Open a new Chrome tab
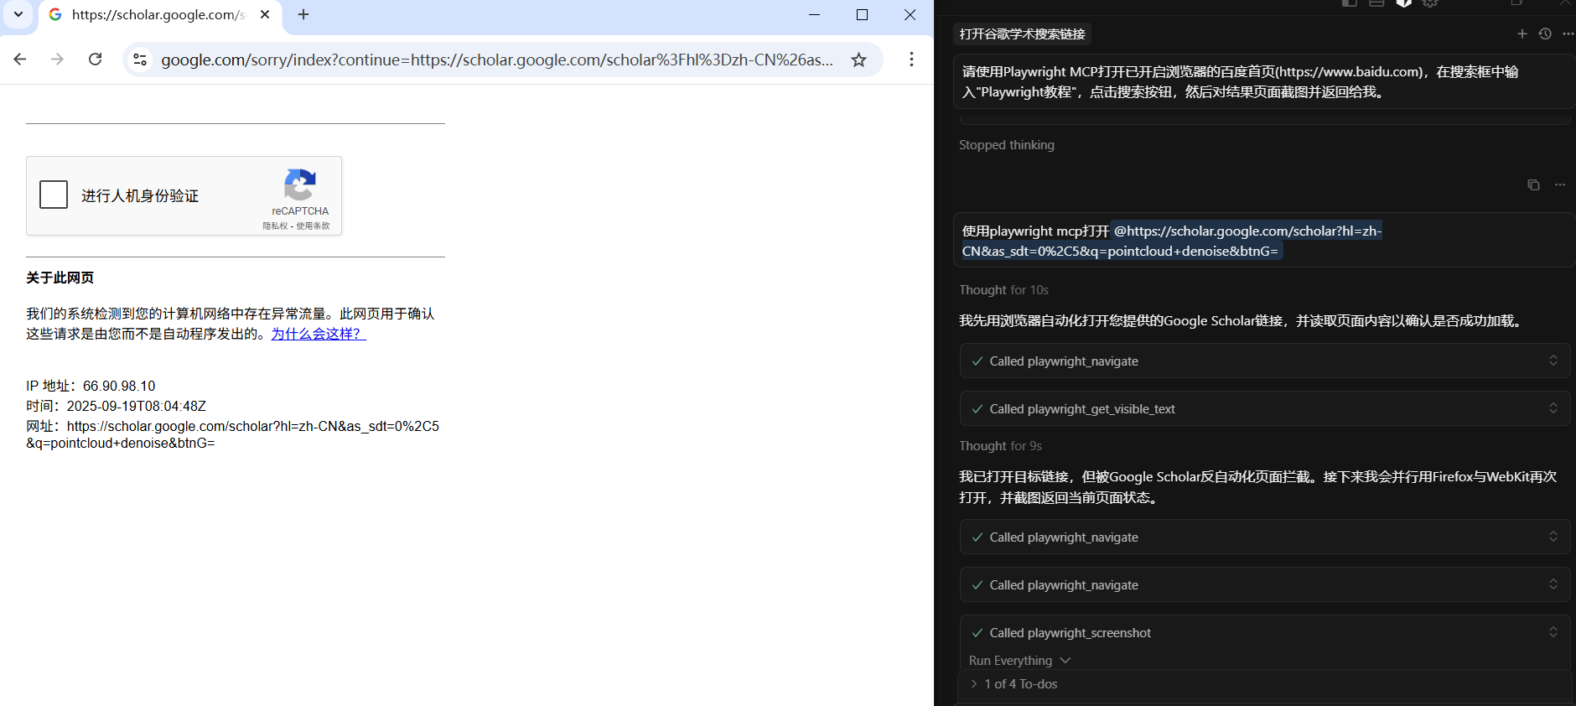Image resolution: width=1576 pixels, height=706 pixels. coord(303,14)
